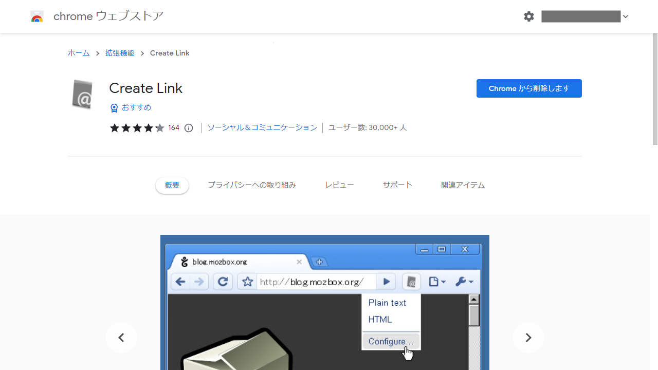Show previous screenshot with left arrow
This screenshot has height=370, width=658.
pyautogui.click(x=121, y=338)
